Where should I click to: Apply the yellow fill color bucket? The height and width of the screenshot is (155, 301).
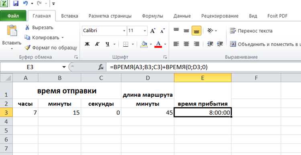coord(144,44)
